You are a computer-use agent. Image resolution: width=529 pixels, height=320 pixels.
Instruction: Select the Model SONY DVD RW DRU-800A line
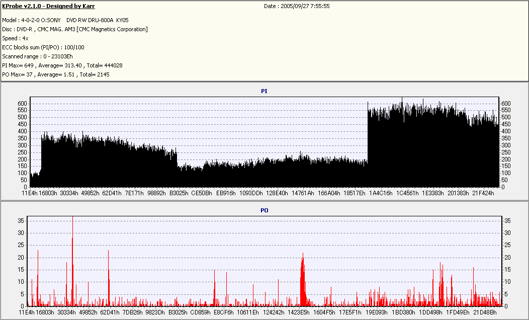[x=66, y=20]
